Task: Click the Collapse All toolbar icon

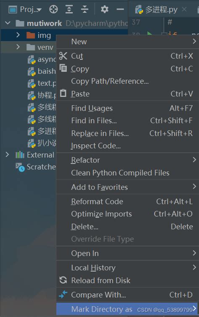Action: point(84,9)
